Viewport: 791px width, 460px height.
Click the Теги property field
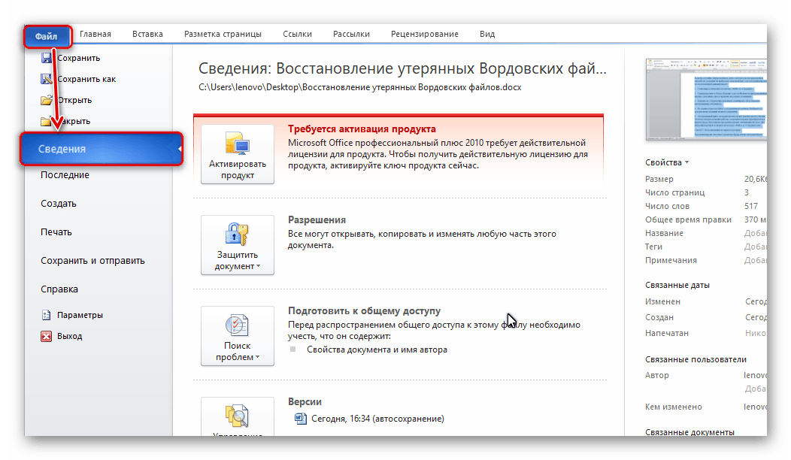coord(755,247)
